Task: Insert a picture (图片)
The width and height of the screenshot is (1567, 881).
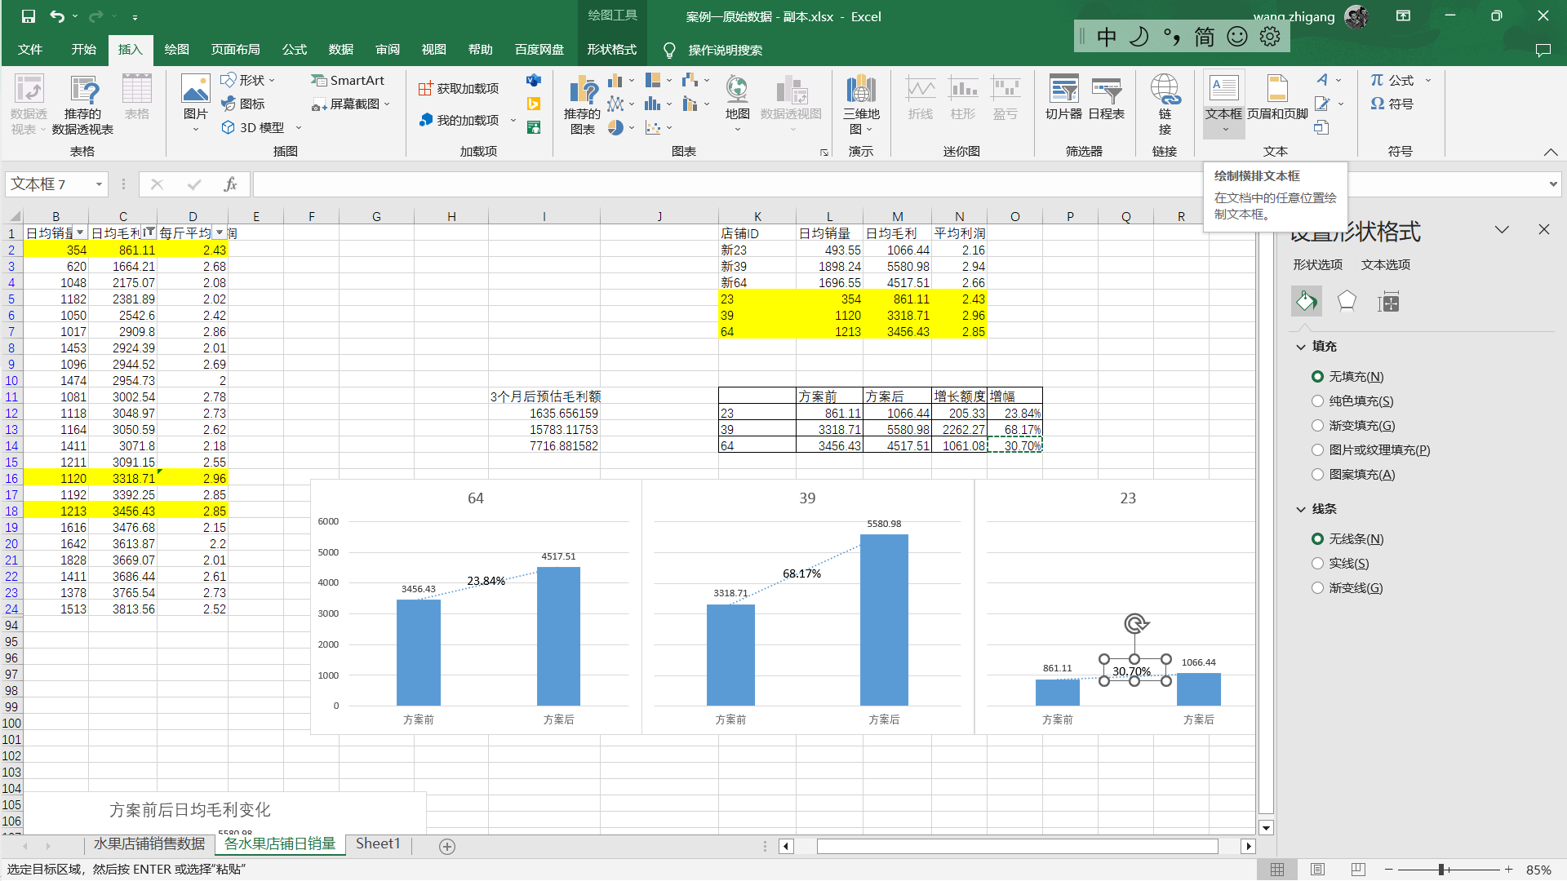Action: (x=195, y=103)
